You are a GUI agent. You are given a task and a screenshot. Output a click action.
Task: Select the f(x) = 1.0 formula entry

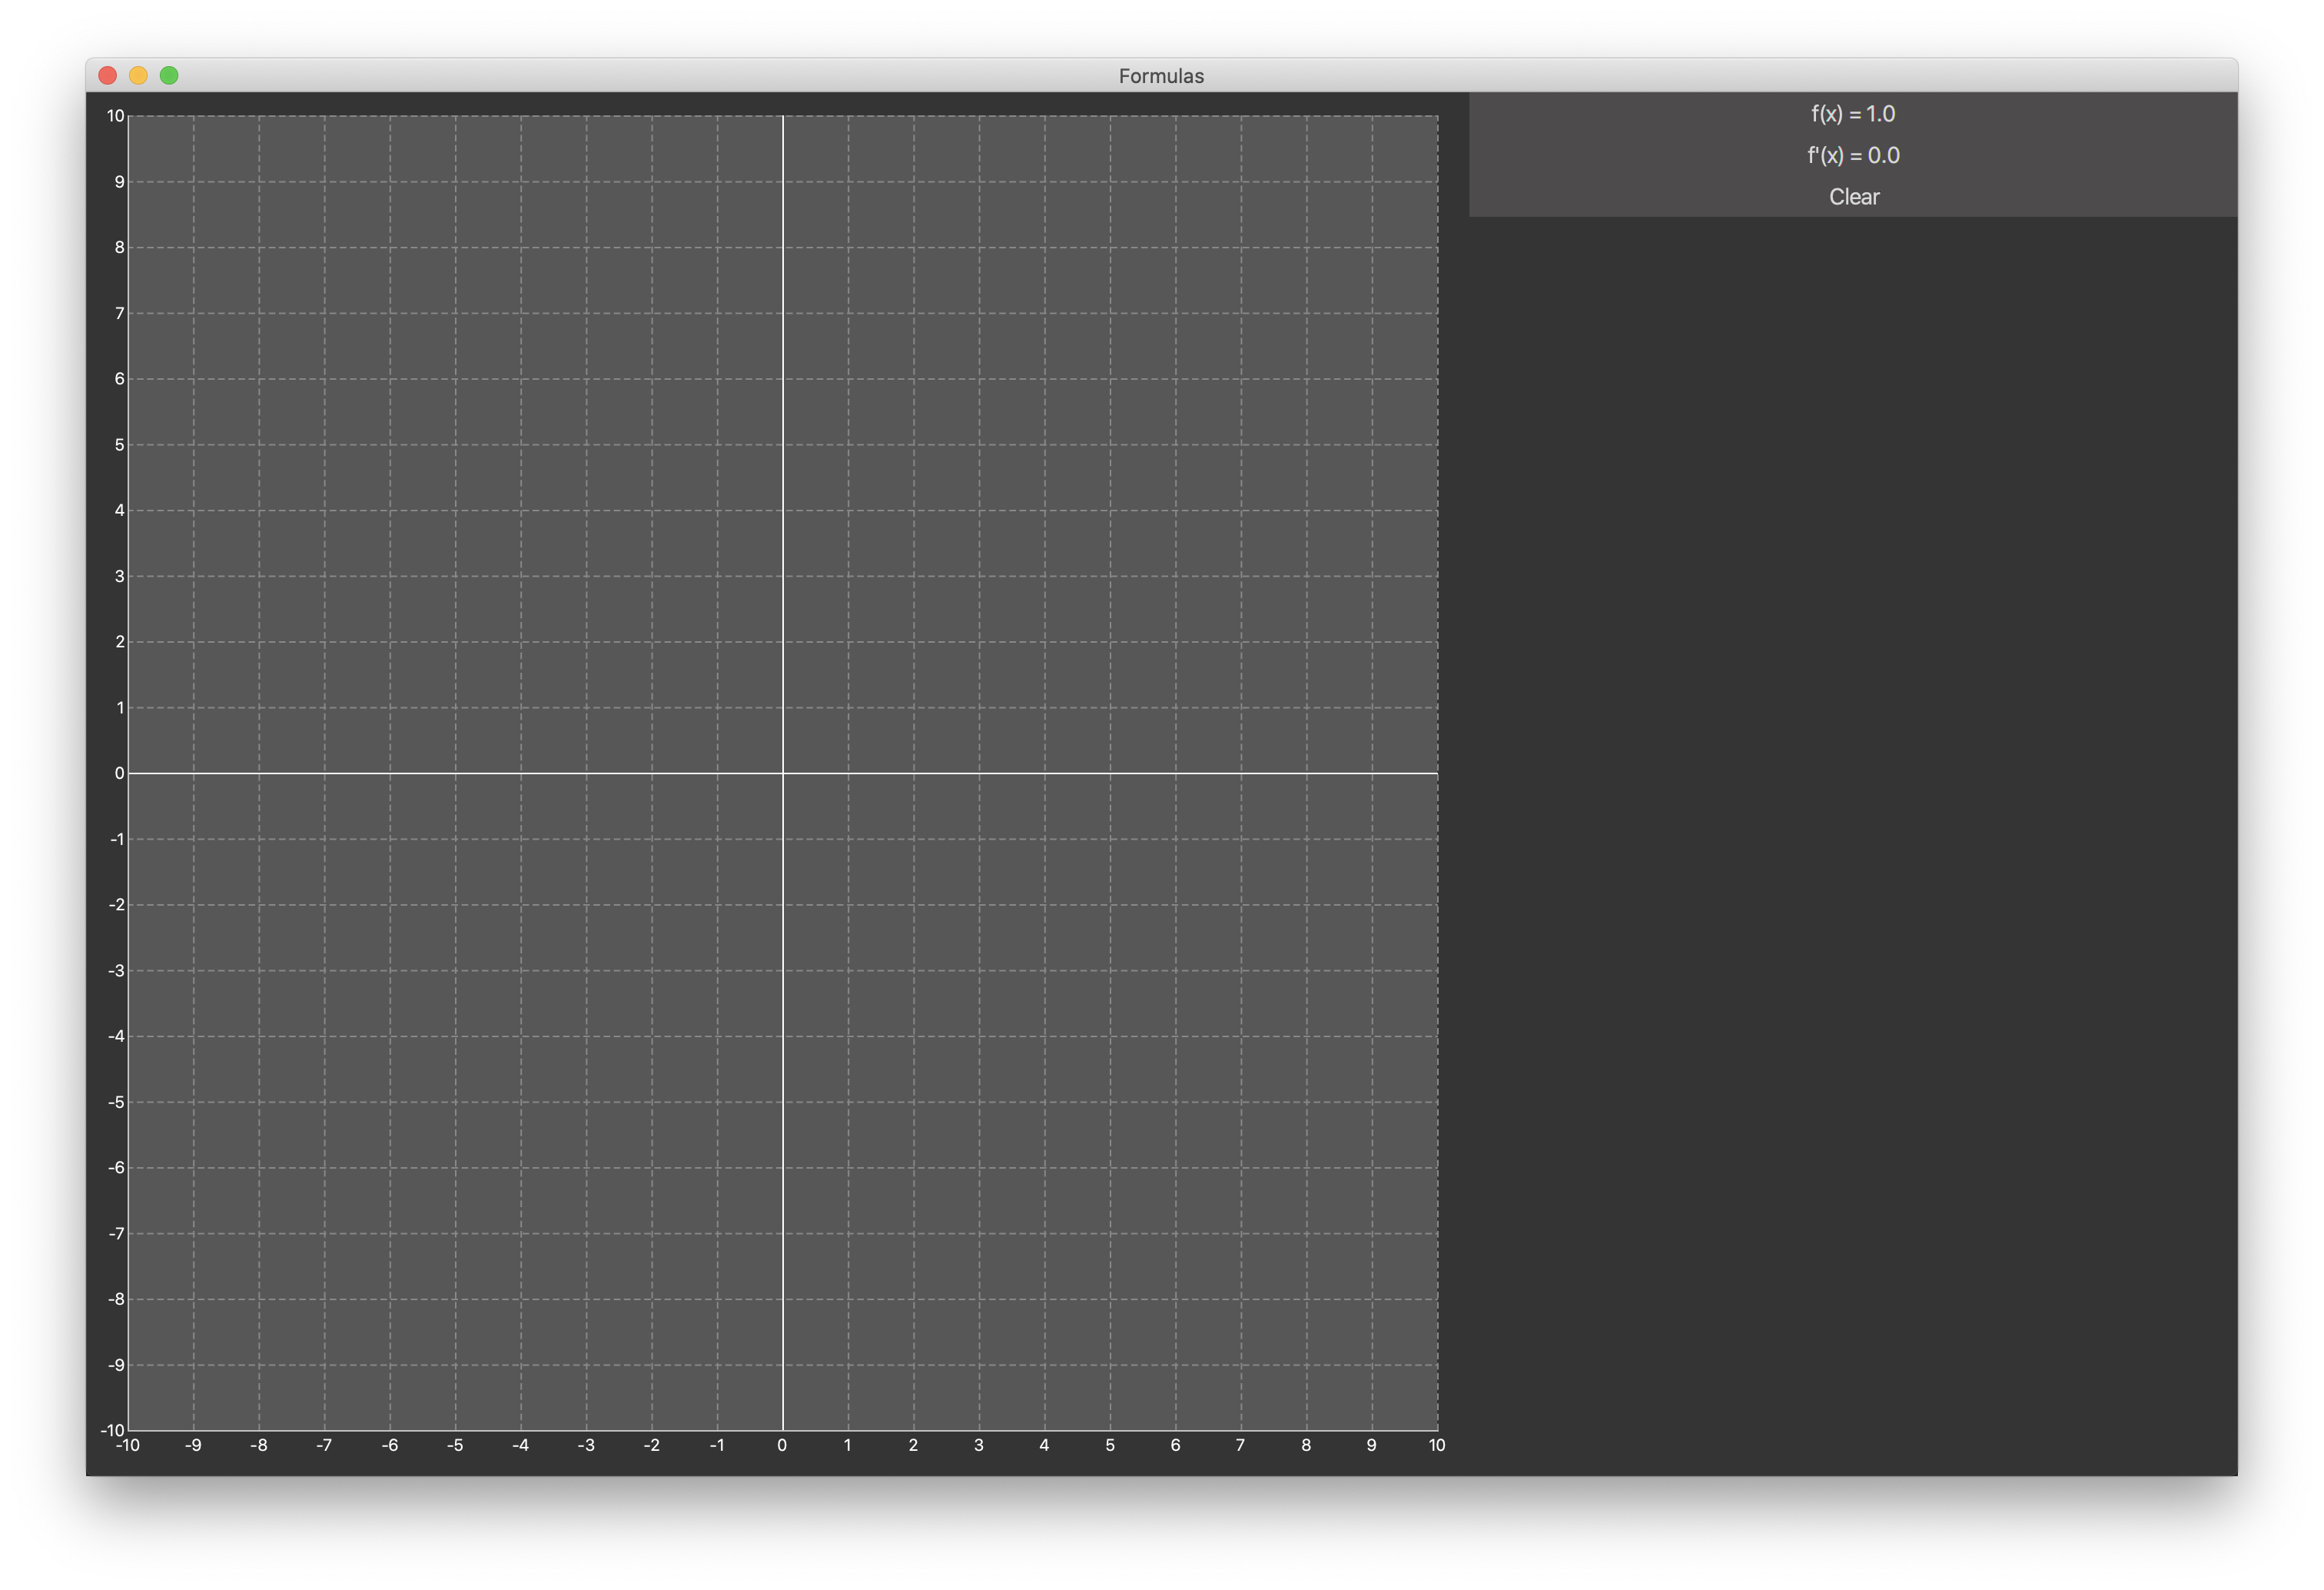point(1853,114)
